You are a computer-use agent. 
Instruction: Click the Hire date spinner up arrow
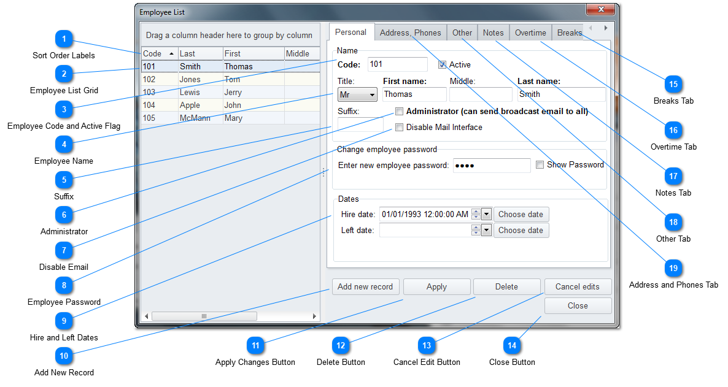(x=476, y=211)
